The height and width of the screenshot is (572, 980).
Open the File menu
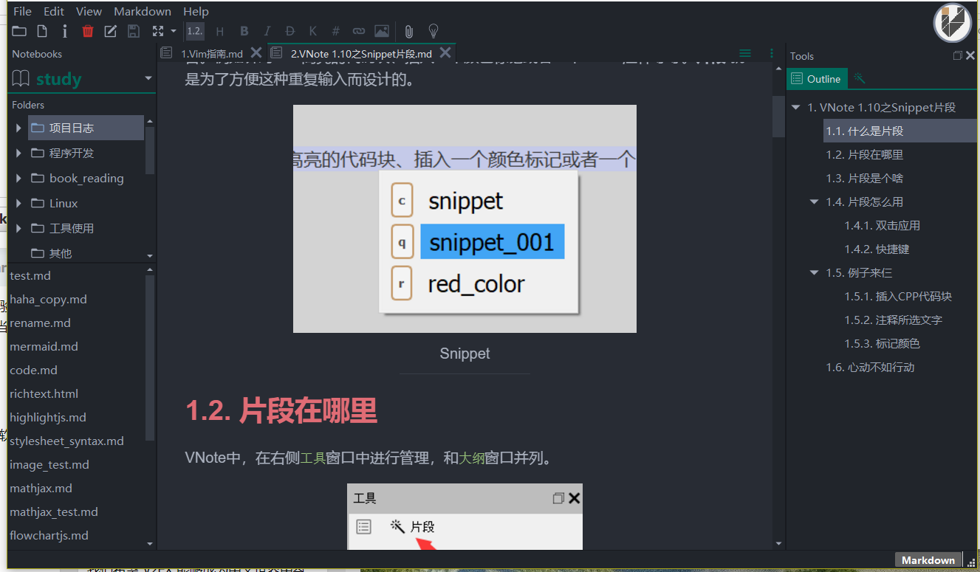[23, 11]
